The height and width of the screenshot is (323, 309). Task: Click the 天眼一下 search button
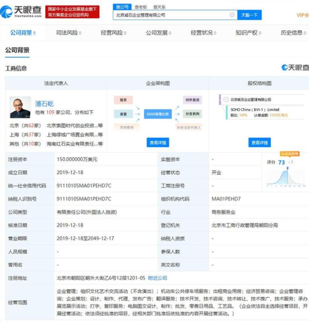[249, 15]
